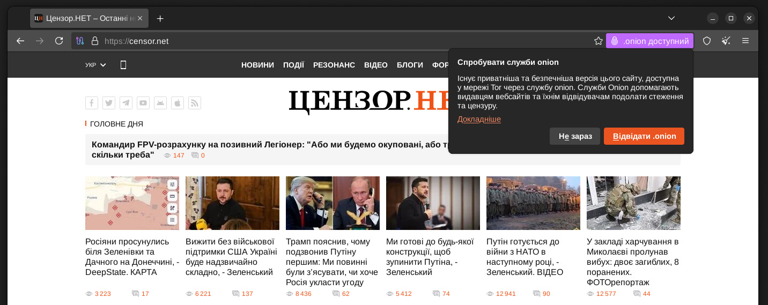The image size is (768, 305).
Task: Open the site's RSS feed icon
Action: (195, 103)
